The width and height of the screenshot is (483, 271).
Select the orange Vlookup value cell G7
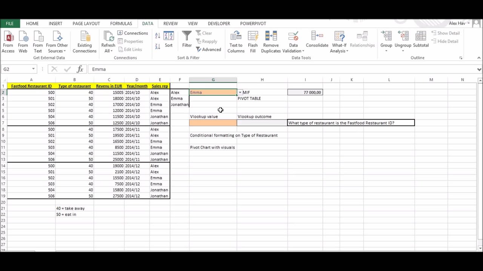[213, 123]
